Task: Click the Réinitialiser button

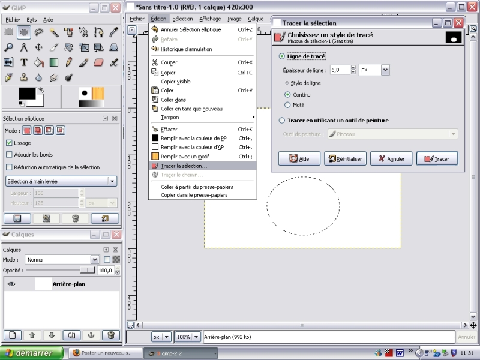Action: point(345,158)
